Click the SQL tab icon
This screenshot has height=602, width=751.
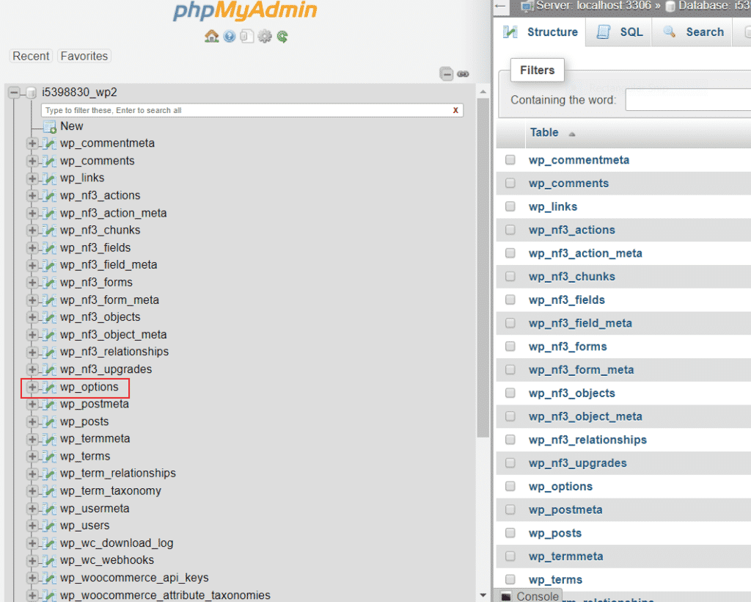coord(603,32)
